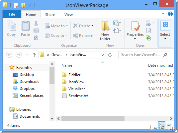Click the History icon in Open group
Screen dimensions: 178x133
148,38
